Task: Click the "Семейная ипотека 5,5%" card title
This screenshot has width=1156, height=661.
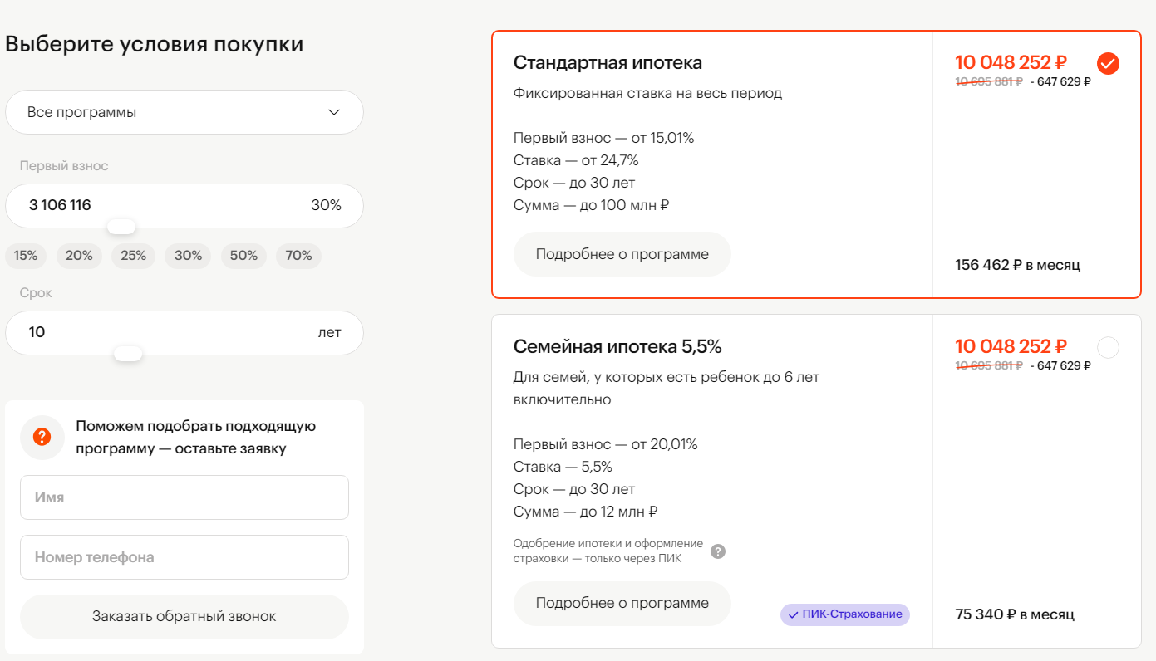Action: [617, 347]
